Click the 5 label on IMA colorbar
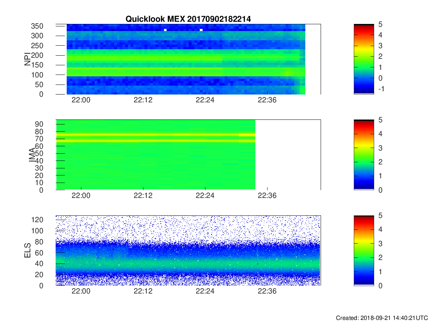This screenshot has width=428, height=321. tap(380, 120)
